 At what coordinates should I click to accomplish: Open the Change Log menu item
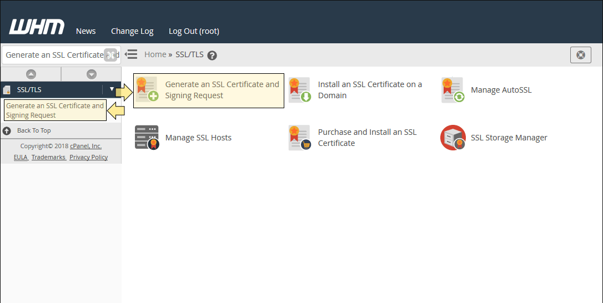(132, 31)
